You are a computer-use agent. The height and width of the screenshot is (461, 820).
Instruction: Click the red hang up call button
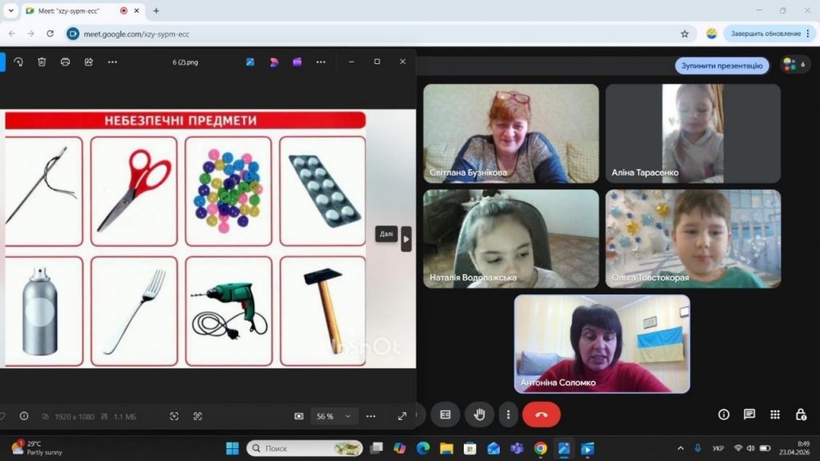click(x=542, y=414)
